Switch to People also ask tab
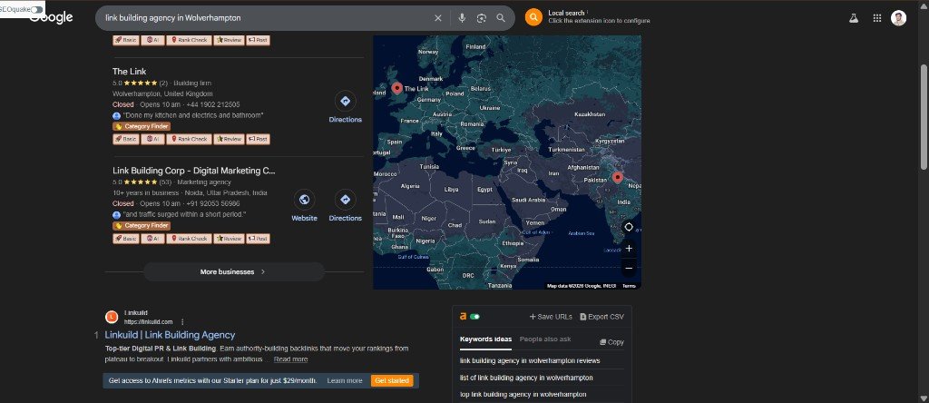The width and height of the screenshot is (929, 403). (545, 339)
